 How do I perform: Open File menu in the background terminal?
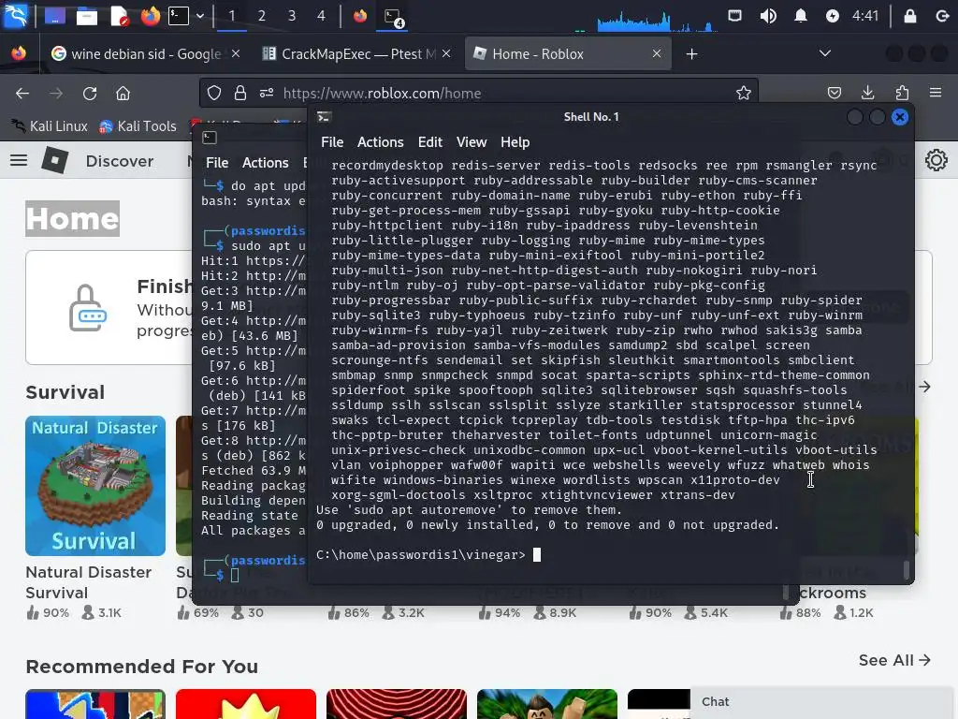pos(217,163)
